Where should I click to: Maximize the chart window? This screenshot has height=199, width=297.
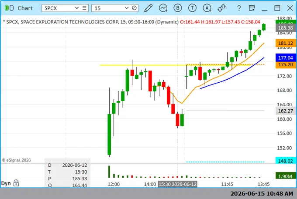point(277,8)
